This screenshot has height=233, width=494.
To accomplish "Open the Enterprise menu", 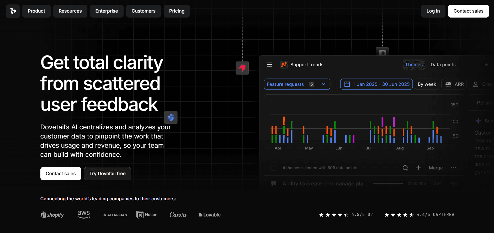I will 107,11.
